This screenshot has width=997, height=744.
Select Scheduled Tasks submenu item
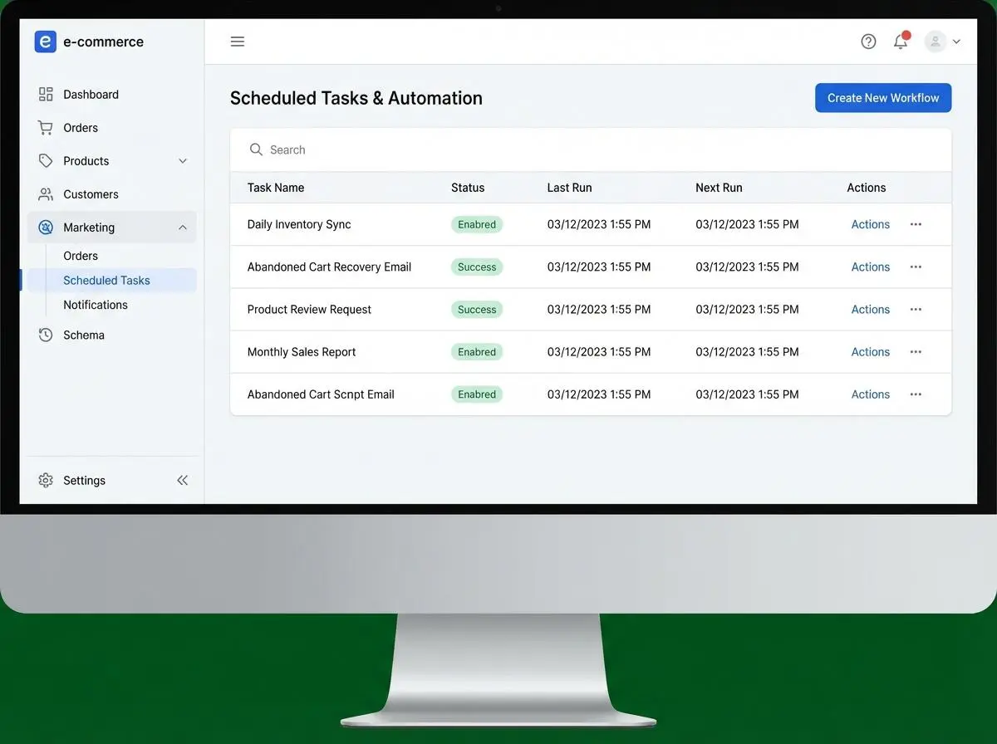(x=112, y=281)
